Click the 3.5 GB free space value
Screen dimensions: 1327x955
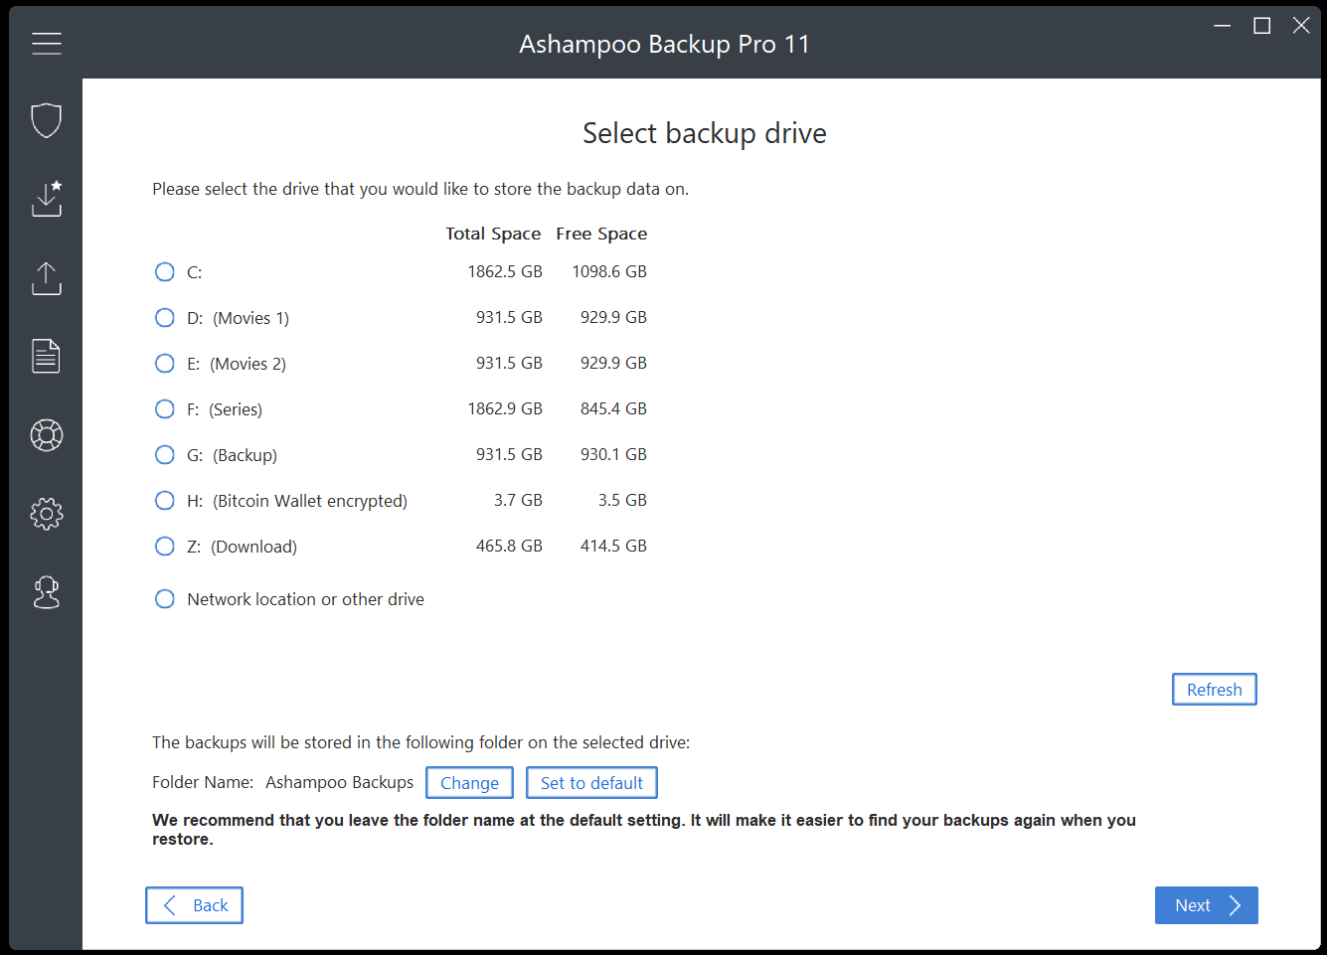click(x=622, y=500)
